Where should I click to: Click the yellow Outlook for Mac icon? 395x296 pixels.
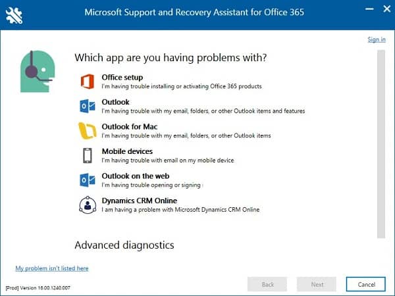87,131
